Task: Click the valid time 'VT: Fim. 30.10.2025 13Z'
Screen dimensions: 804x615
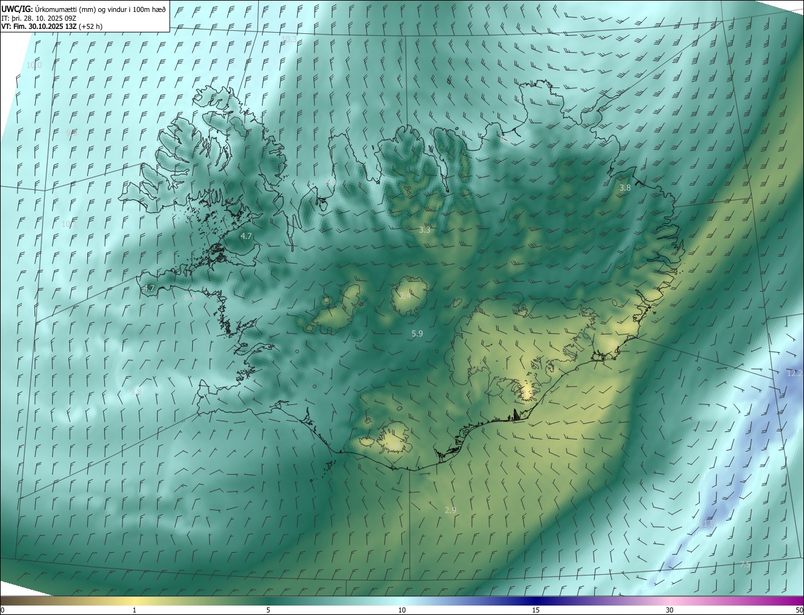Action: click(39, 26)
